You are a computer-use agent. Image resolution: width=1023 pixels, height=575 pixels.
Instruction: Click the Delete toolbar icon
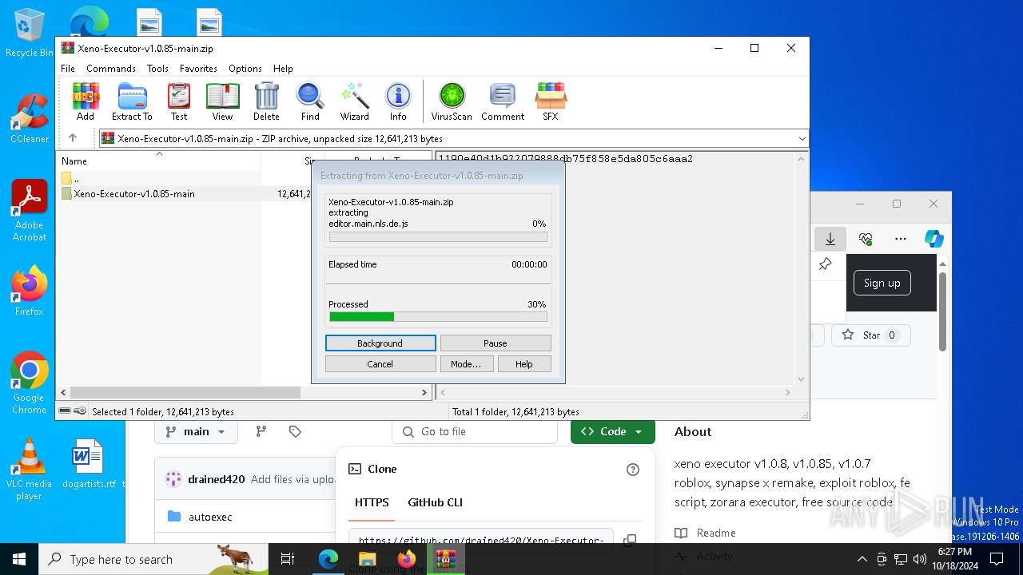tap(266, 101)
